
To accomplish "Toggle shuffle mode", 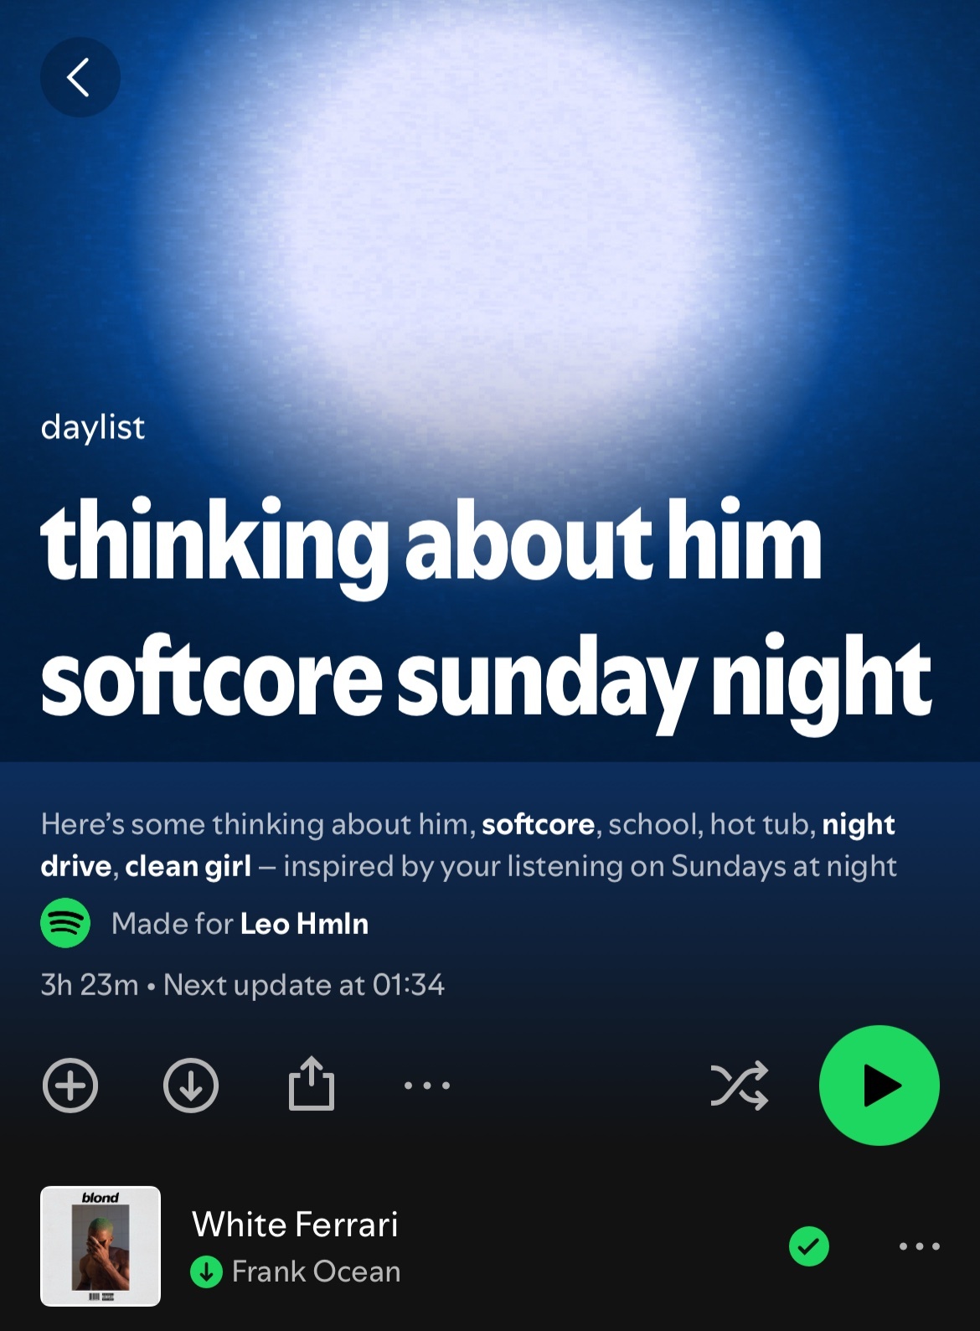I will 739,1085.
